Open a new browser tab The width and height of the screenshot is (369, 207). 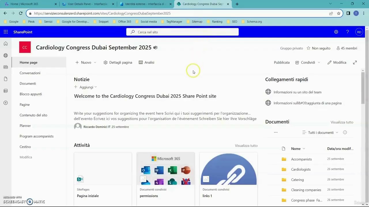[237, 4]
